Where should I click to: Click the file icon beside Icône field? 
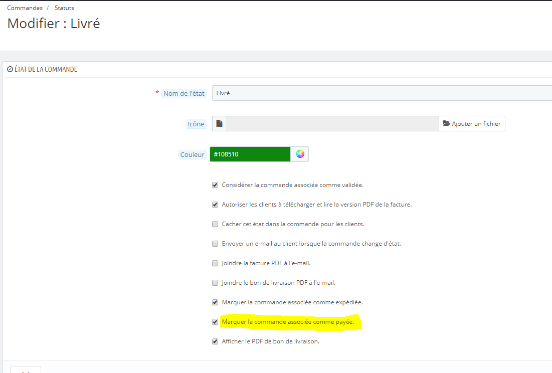pyautogui.click(x=219, y=123)
